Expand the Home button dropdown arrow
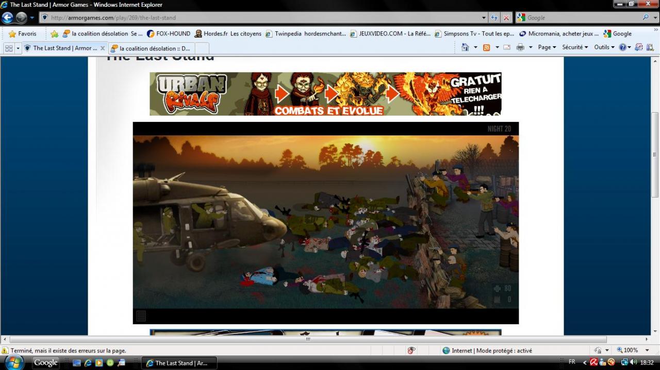This screenshot has height=370, width=660. pyautogui.click(x=475, y=47)
